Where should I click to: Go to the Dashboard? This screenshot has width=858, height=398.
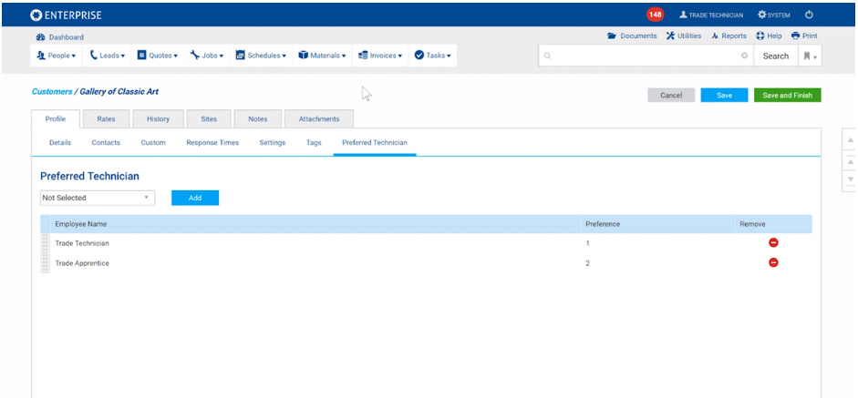60,37
